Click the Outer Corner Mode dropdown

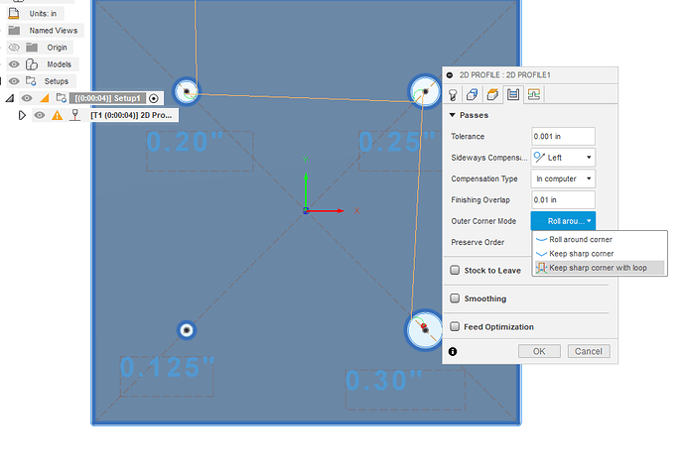tap(563, 221)
